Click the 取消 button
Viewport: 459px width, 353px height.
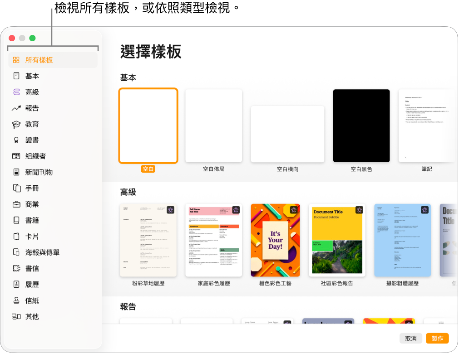pos(410,338)
